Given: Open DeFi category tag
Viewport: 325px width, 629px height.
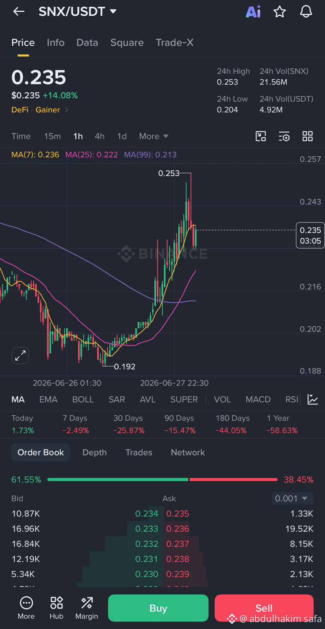Looking at the screenshot, I should click(20, 110).
